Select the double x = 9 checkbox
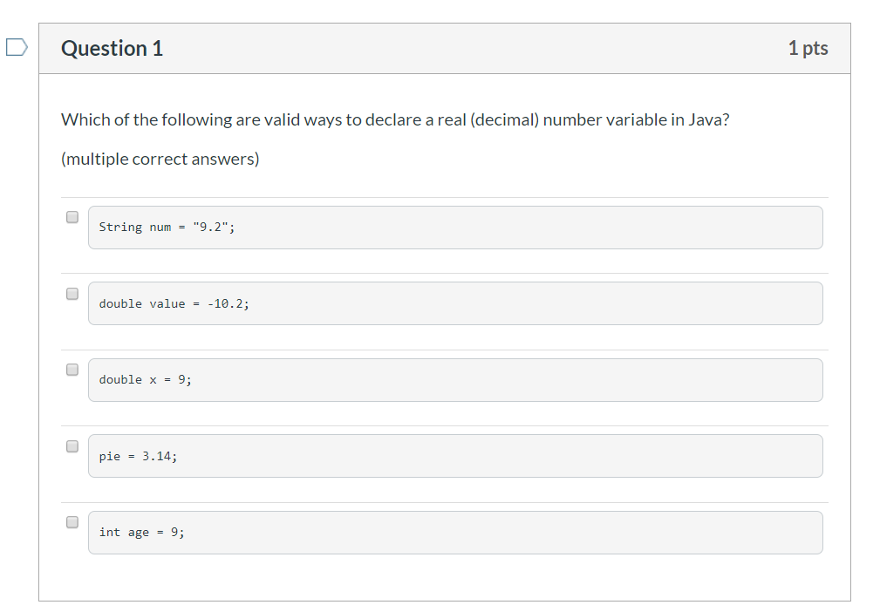880x605 pixels. (x=72, y=370)
